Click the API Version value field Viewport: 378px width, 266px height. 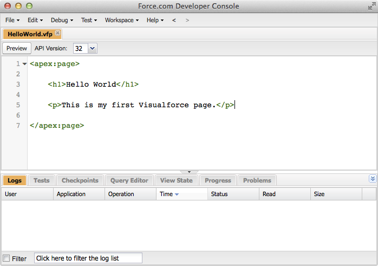81,48
